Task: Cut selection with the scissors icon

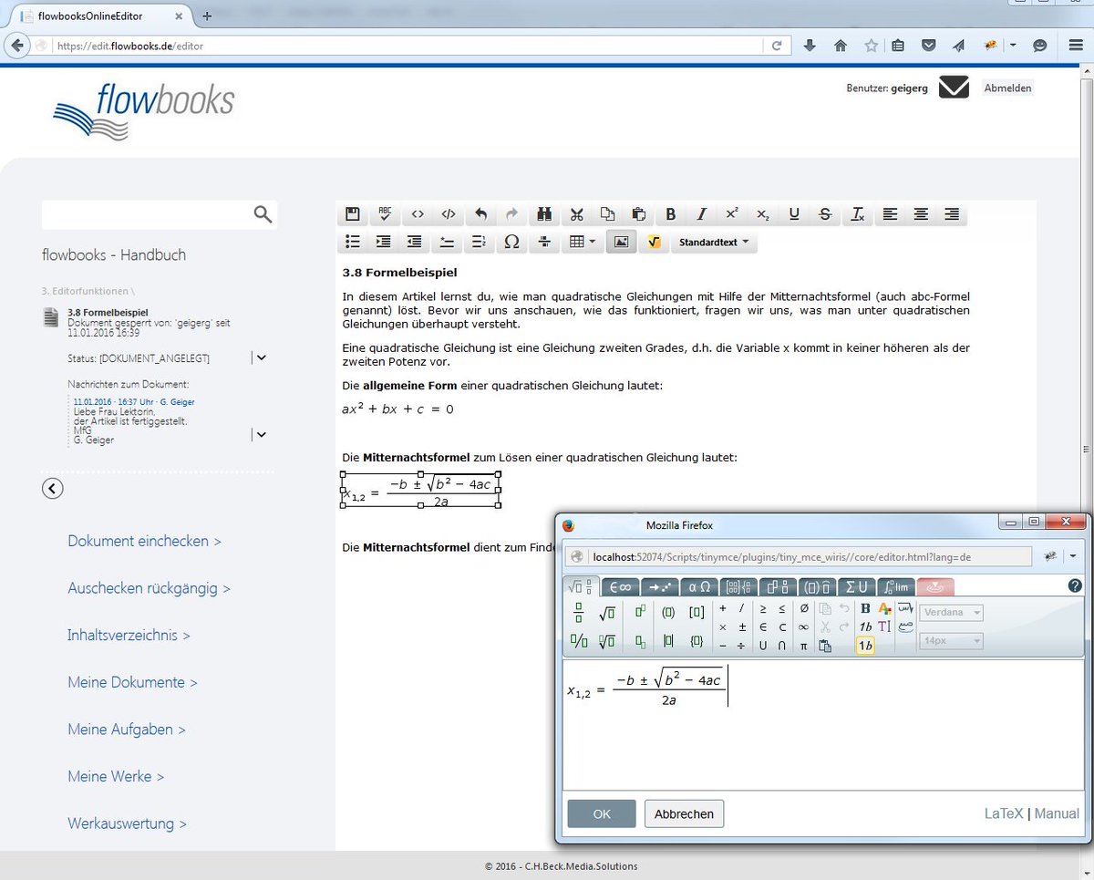Action: 576,214
